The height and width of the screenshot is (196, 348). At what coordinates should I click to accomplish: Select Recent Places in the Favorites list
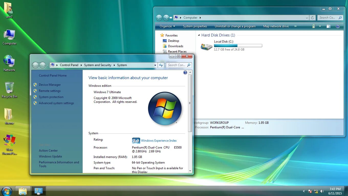click(177, 51)
